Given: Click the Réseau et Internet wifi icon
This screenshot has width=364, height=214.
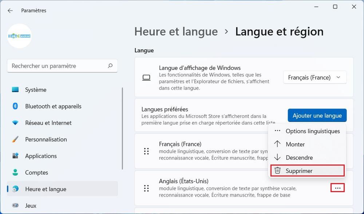Looking at the screenshot, I should tap(15, 123).
